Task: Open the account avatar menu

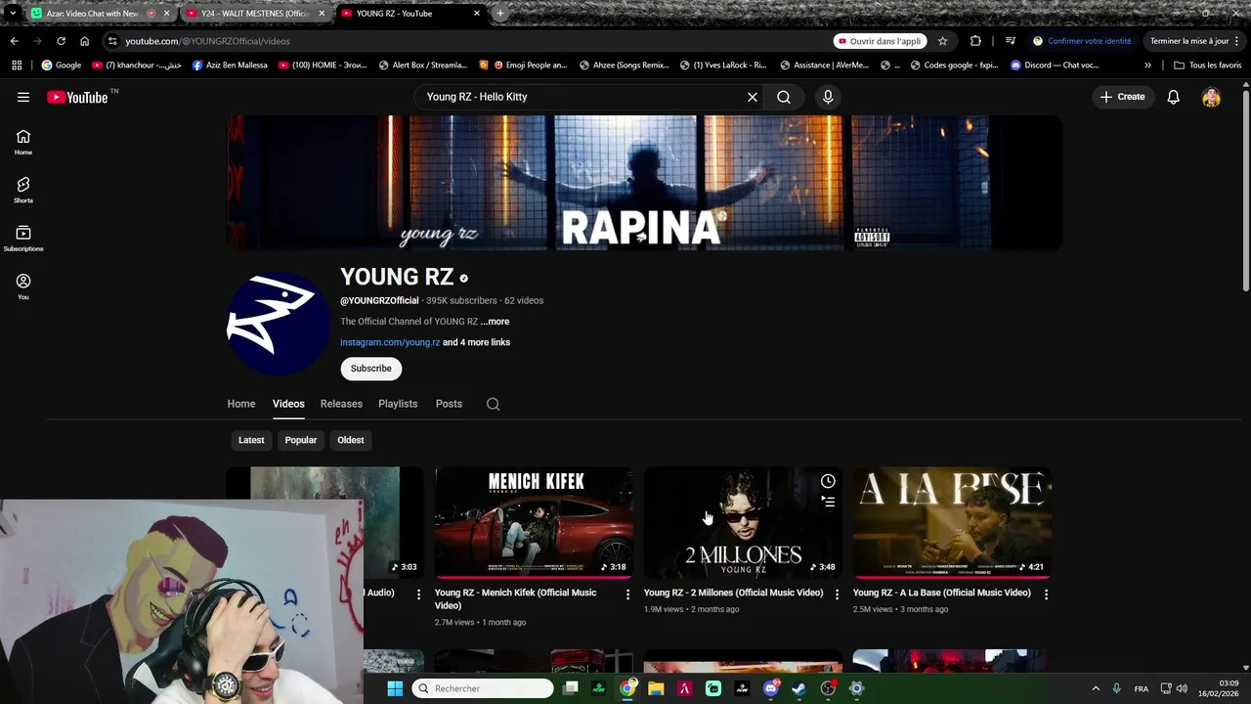Action: coord(1211,97)
